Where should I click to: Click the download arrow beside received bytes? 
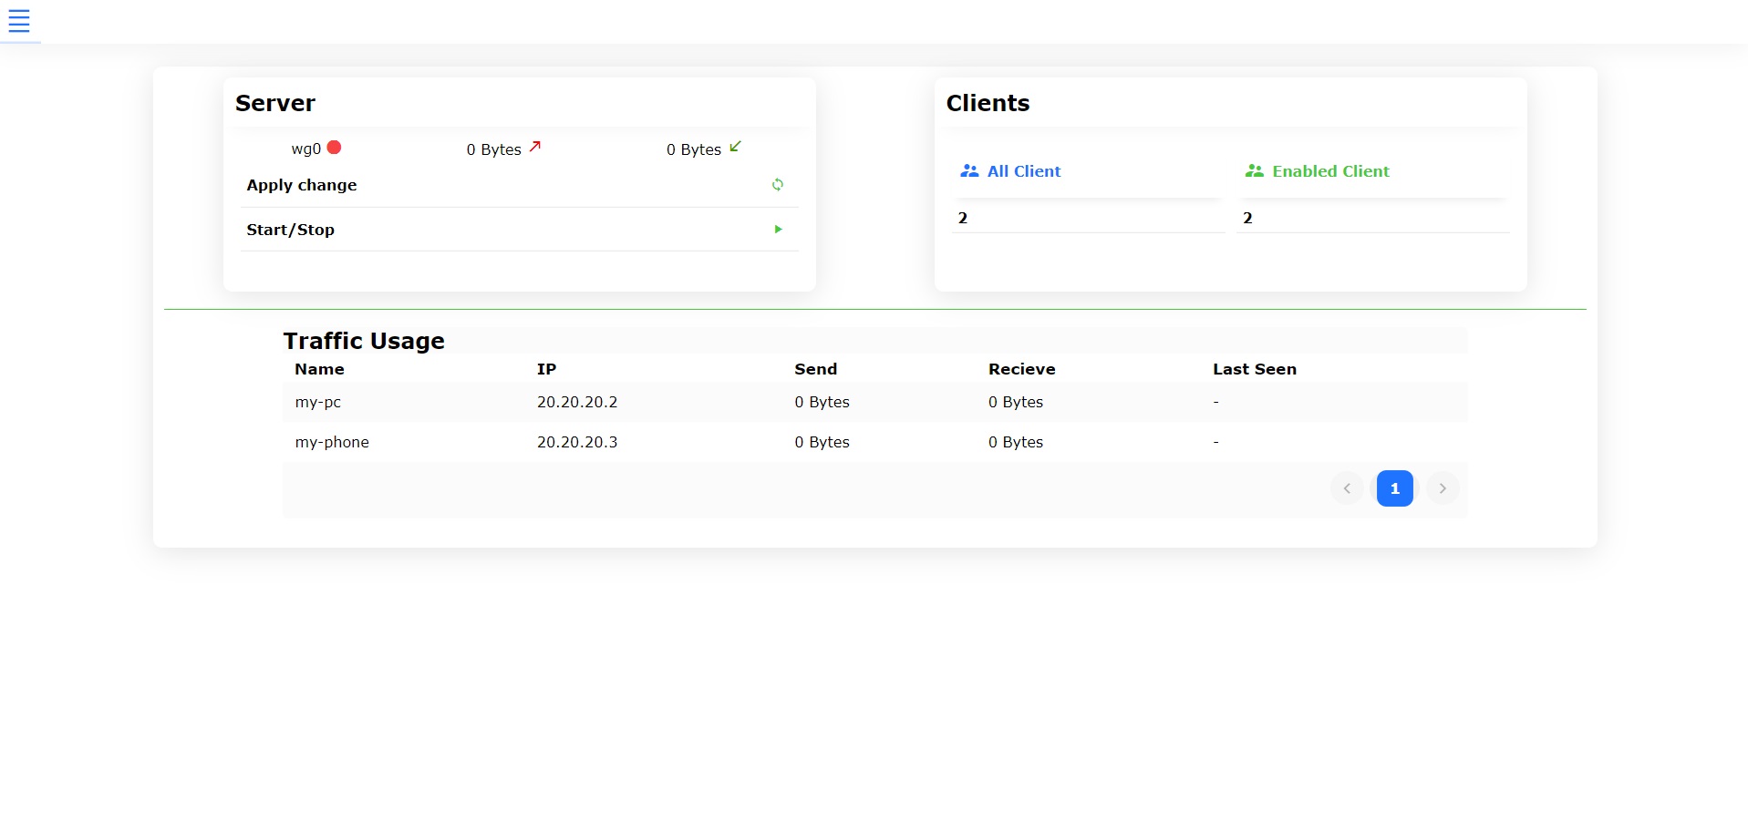736,147
